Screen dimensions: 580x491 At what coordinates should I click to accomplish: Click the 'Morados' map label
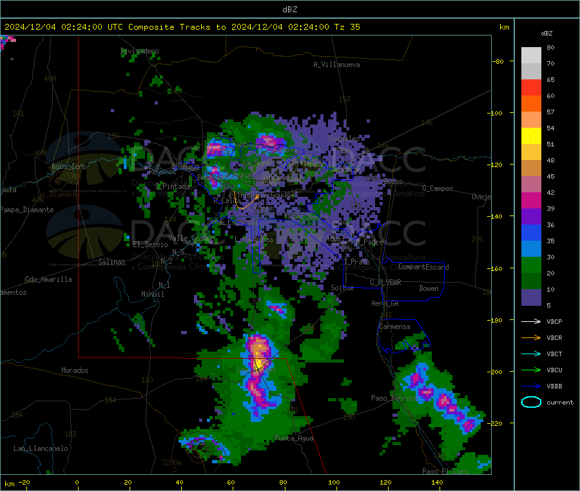75,370
